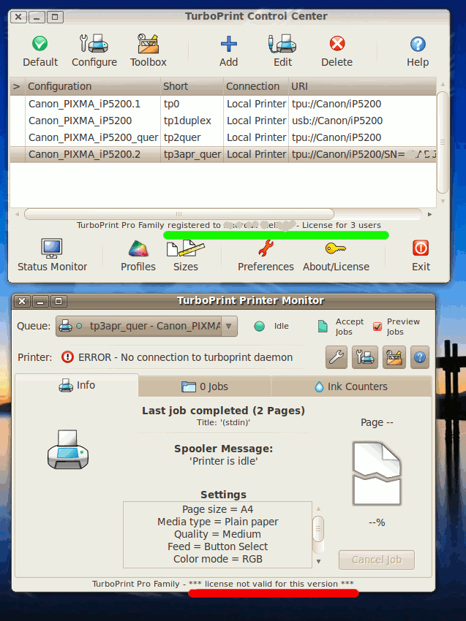Open paper Sizes settings
The height and width of the screenshot is (621, 466).
point(185,256)
